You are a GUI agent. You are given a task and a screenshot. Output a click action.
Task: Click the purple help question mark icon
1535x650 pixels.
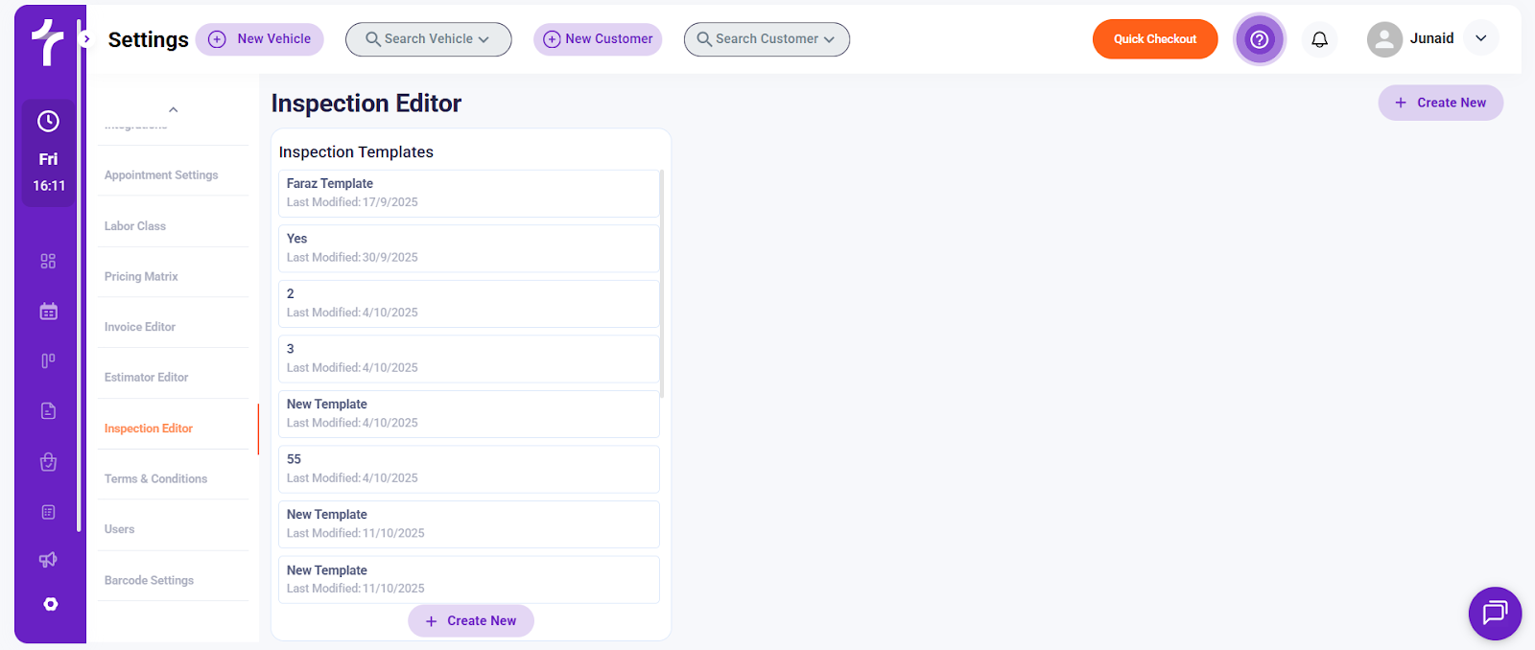[1259, 39]
